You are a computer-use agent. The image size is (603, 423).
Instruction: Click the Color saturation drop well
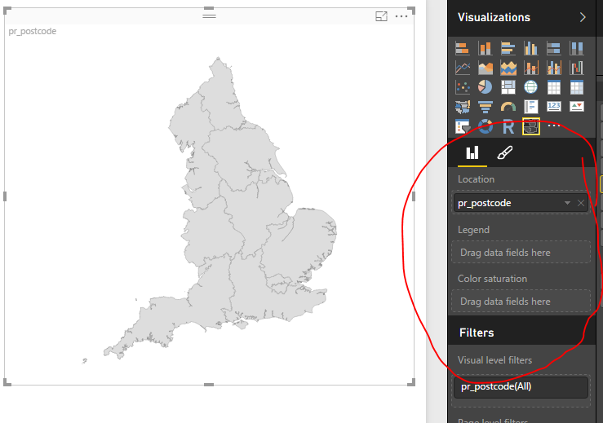521,302
